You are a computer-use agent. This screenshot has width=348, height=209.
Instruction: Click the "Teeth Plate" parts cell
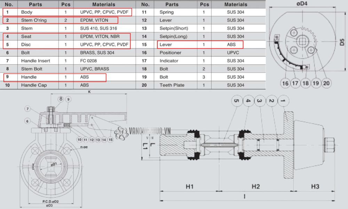pos(172,85)
